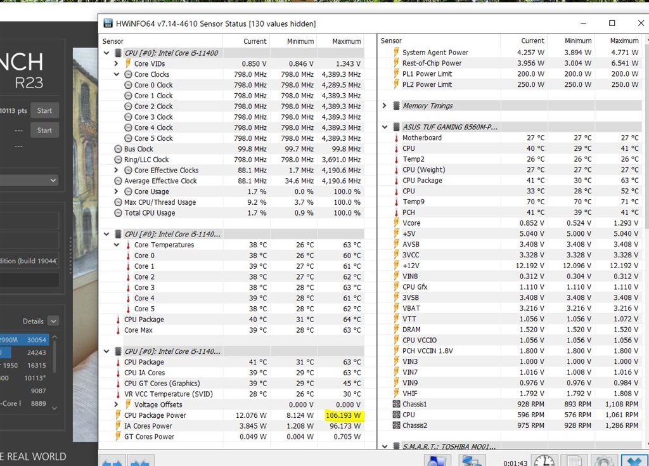The image size is (649, 466).
Task: Click the thermometer icon beside Motherboard
Action: tap(396, 138)
